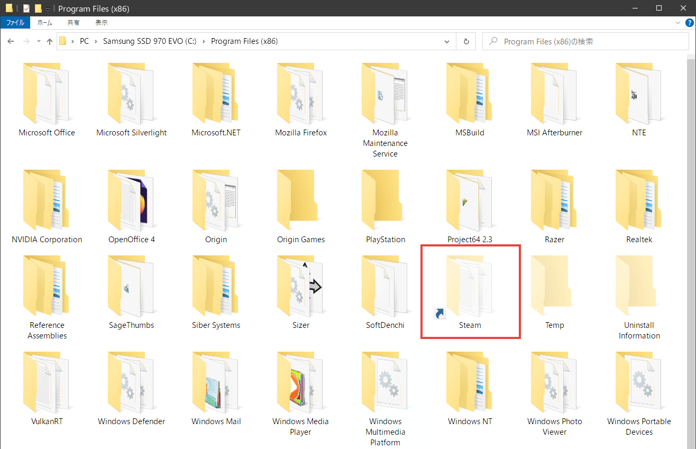Expand the chevron after PC breadcrumb
Viewport: 696px width, 449px height.
tap(96, 41)
